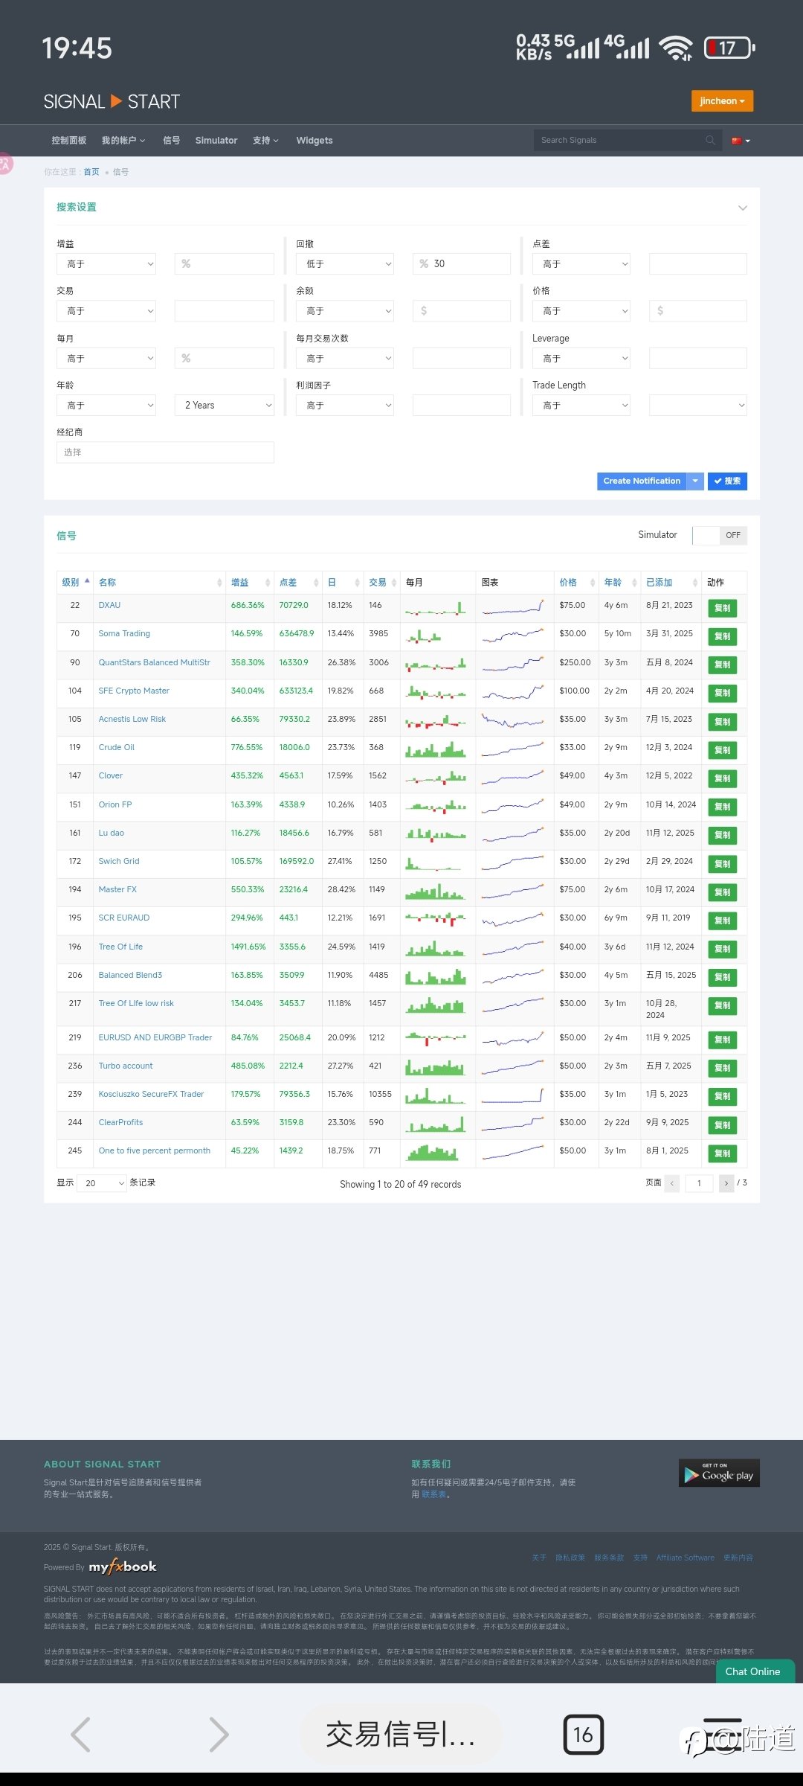Open 支持 menu
Screen dimensions: 803x1786
pos(265,141)
